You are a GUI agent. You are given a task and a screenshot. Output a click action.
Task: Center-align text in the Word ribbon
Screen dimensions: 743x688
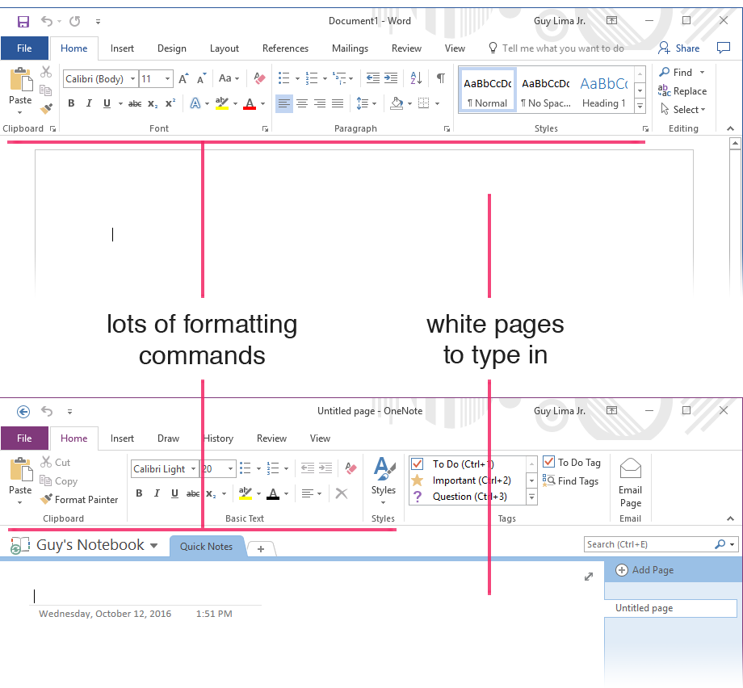(302, 103)
